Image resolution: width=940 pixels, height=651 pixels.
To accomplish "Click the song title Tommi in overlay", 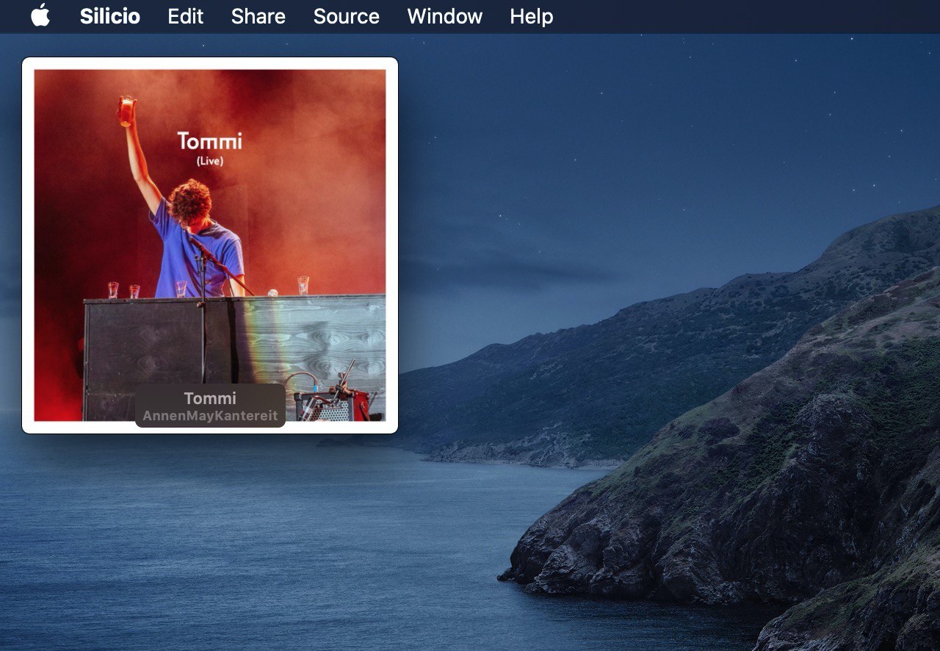I will 210,398.
